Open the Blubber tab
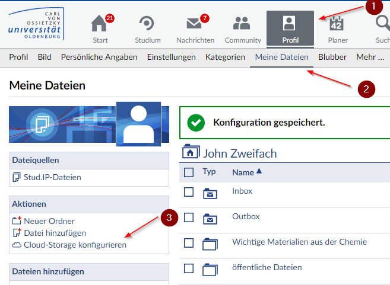The image size is (390, 285). click(332, 57)
